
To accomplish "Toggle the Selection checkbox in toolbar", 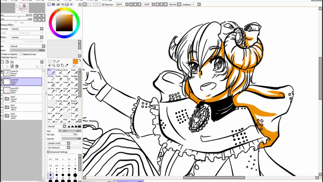I will [x=103, y=5].
